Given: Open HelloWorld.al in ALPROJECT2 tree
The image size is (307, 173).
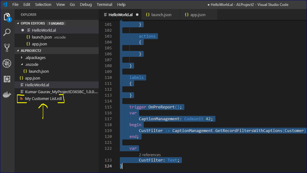Looking at the screenshot, I should pyautogui.click(x=57, y=85).
